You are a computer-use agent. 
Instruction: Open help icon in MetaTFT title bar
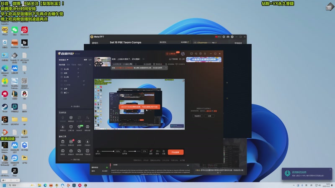232,37
